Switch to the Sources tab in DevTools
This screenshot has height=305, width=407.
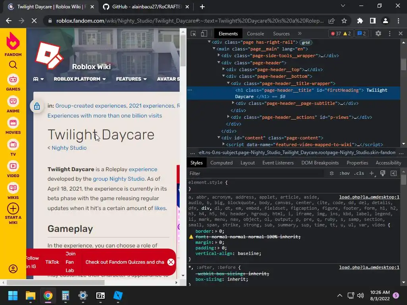coord(281,33)
